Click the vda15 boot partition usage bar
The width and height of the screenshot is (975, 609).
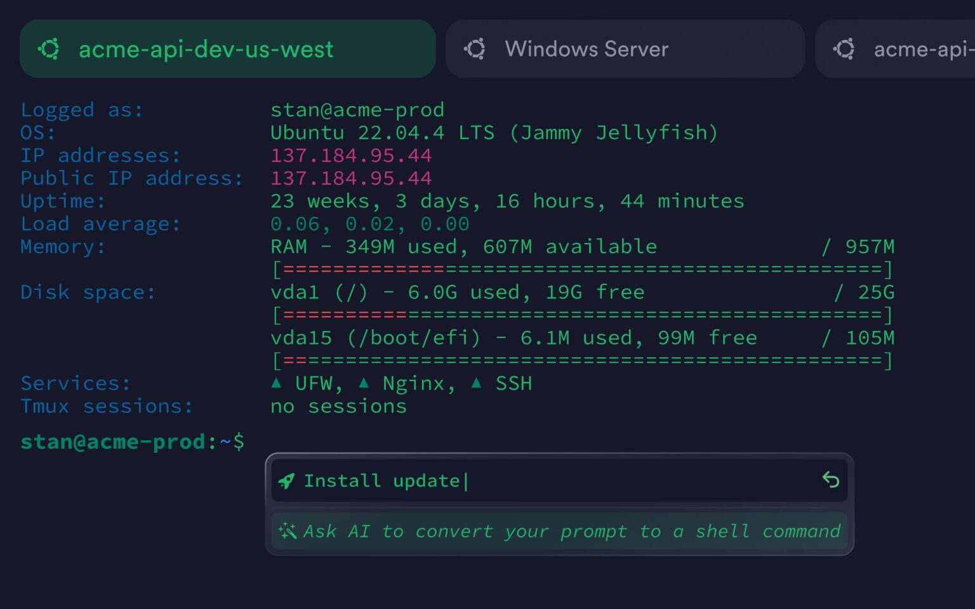tap(581, 360)
